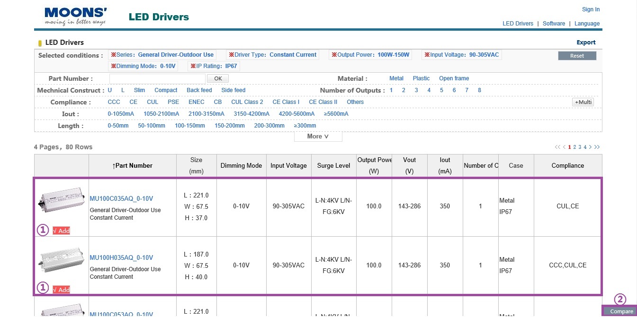Open the MU100H035AQ_0-10V product thumbnail
Image resolution: width=637 pixels, height=317 pixels.
(54, 261)
